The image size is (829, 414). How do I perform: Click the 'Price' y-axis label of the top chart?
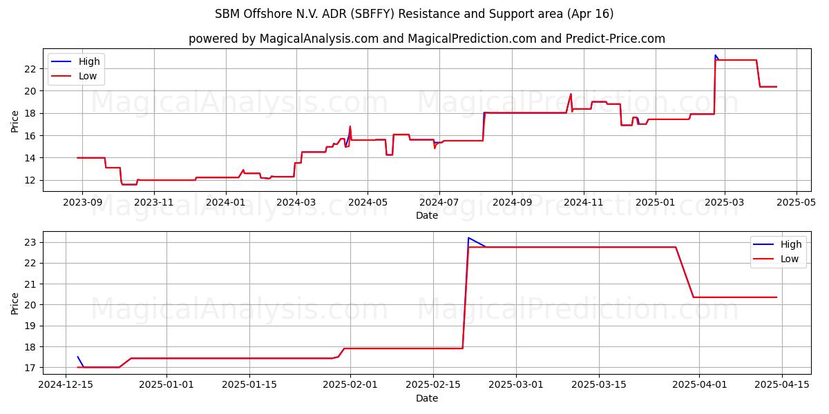coord(15,120)
